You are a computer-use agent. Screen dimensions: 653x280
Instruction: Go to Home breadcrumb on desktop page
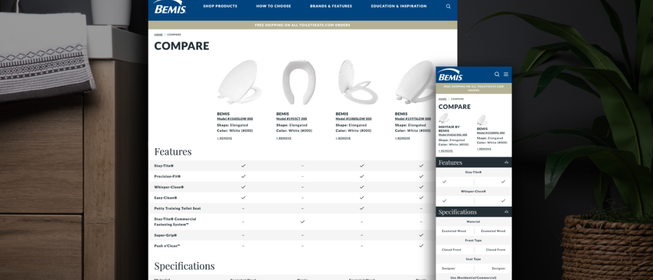tap(158, 35)
